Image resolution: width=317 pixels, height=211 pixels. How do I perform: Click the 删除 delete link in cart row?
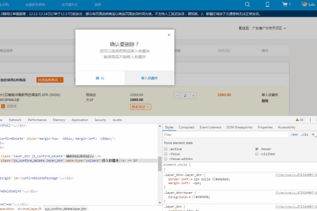pos(265,101)
